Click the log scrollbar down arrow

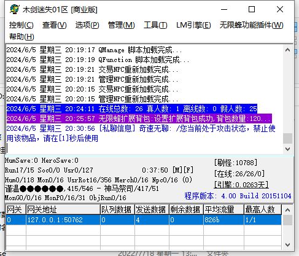(x=287, y=149)
